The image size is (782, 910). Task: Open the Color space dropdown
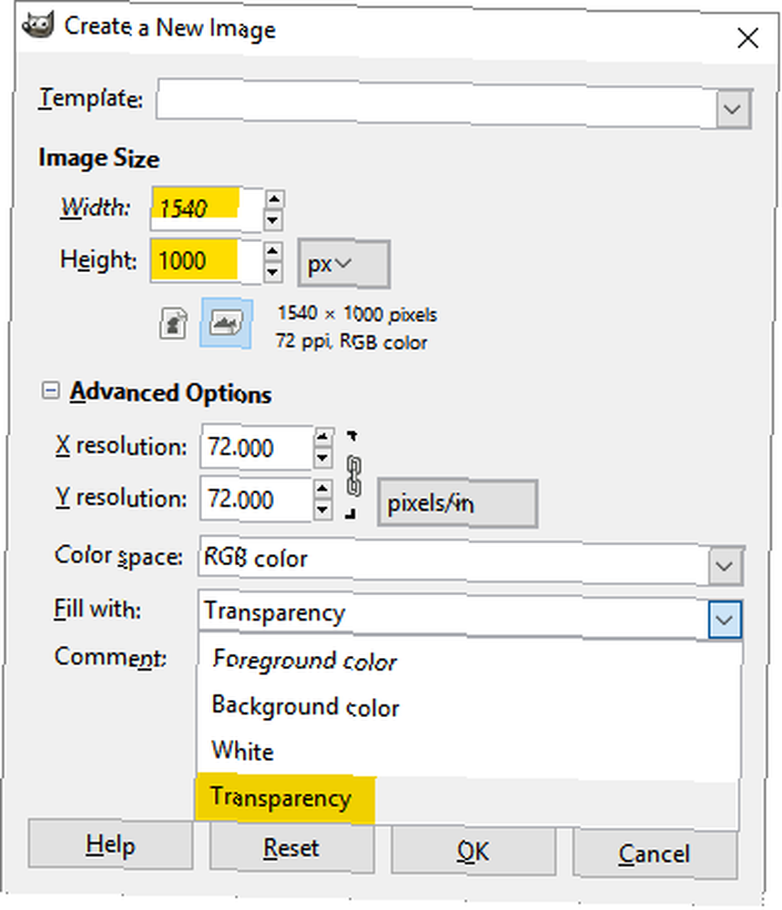coord(724,566)
